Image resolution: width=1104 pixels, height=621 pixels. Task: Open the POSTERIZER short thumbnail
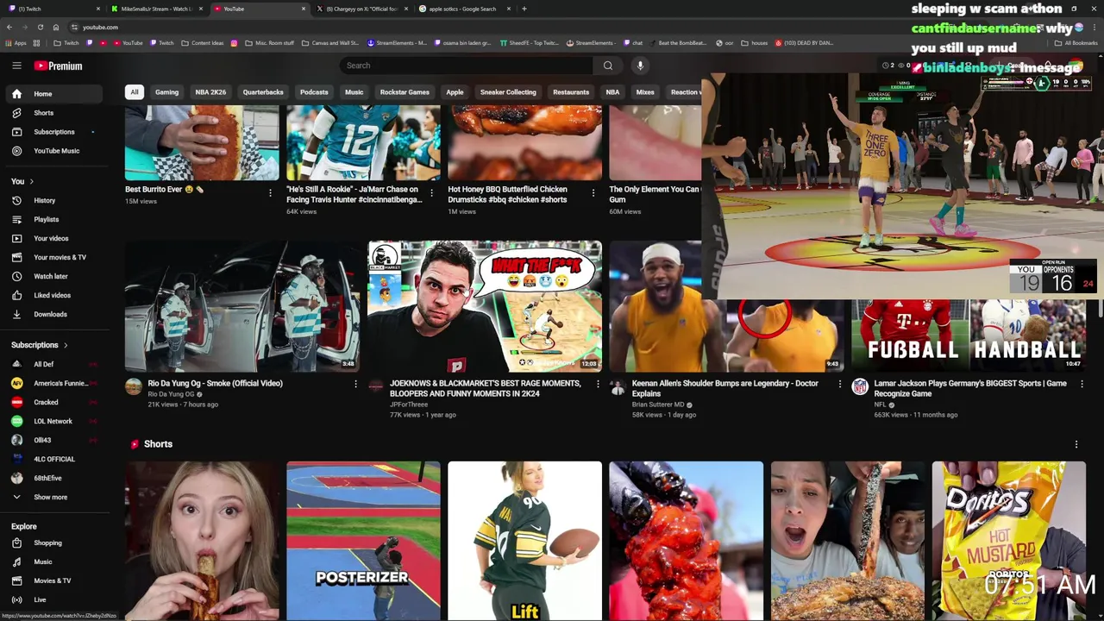click(x=363, y=541)
